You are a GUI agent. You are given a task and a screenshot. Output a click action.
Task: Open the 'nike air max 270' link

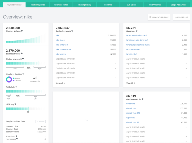[x=133, y=113]
